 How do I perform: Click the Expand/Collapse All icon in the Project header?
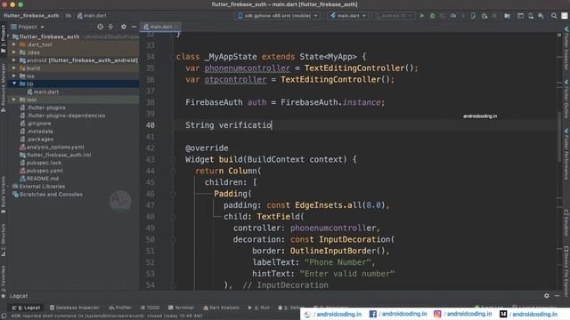pyautogui.click(x=110, y=27)
